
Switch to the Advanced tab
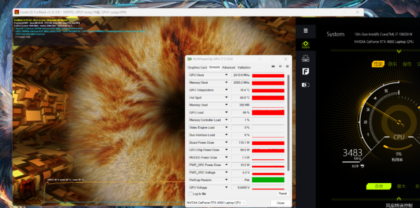click(228, 68)
